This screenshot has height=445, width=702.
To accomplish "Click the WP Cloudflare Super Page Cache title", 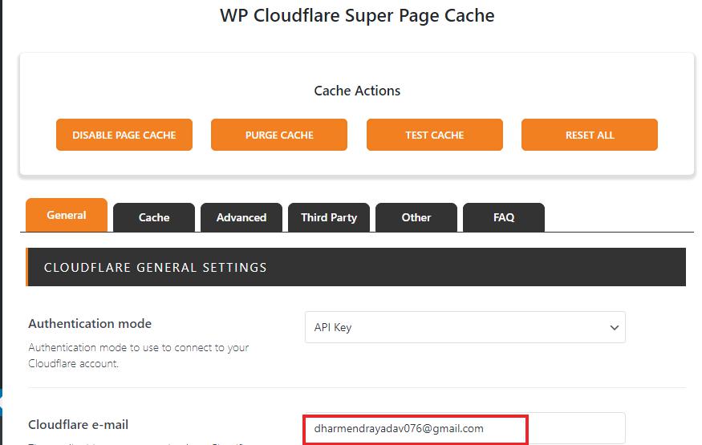I will (x=357, y=15).
